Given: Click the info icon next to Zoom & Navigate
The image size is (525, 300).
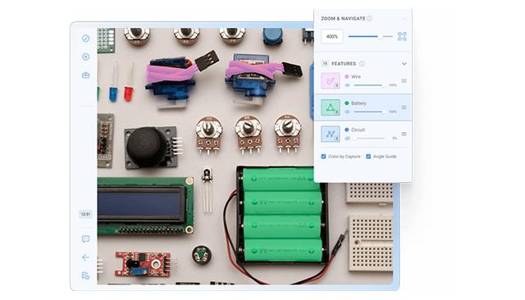Looking at the screenshot, I should 369,18.
